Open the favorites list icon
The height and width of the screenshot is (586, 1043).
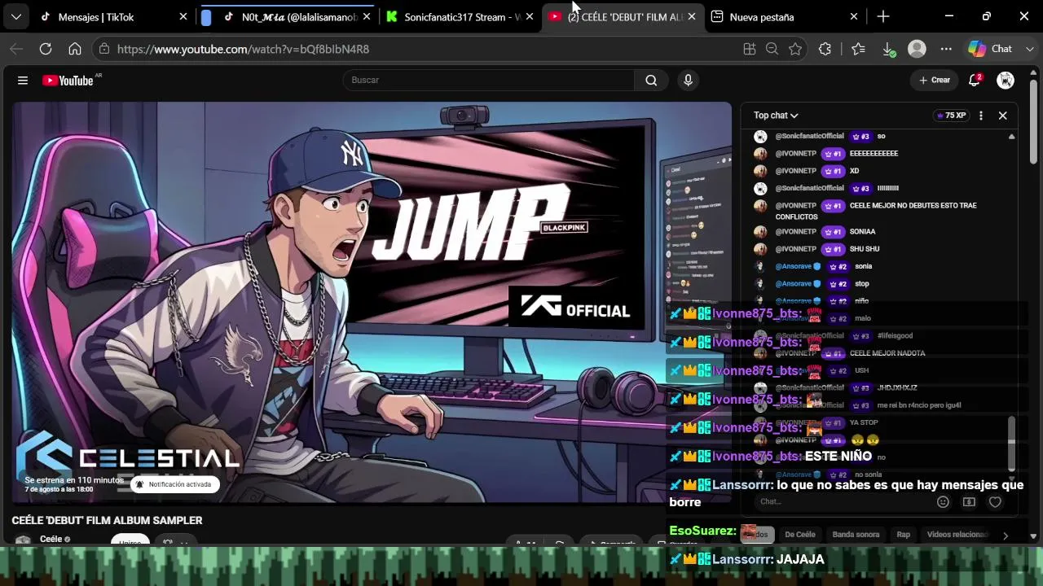pos(858,49)
